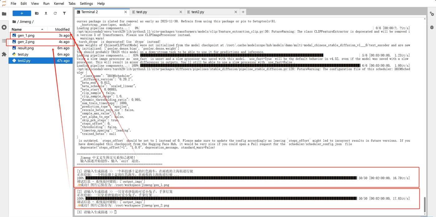Screen dimensions: 436x217
Task: Select the highlighted test2.py file row
Action: pos(40,61)
